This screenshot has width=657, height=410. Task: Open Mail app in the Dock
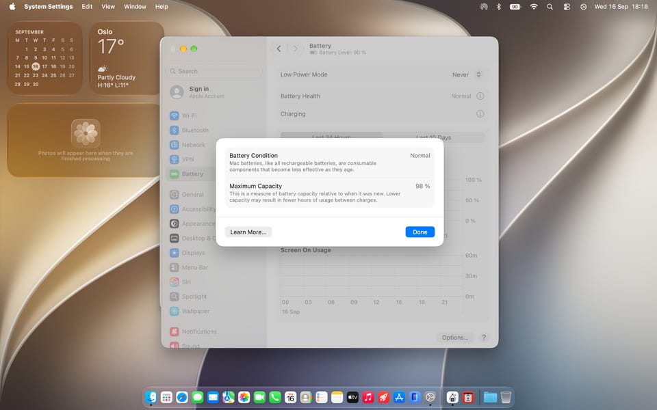213,397
